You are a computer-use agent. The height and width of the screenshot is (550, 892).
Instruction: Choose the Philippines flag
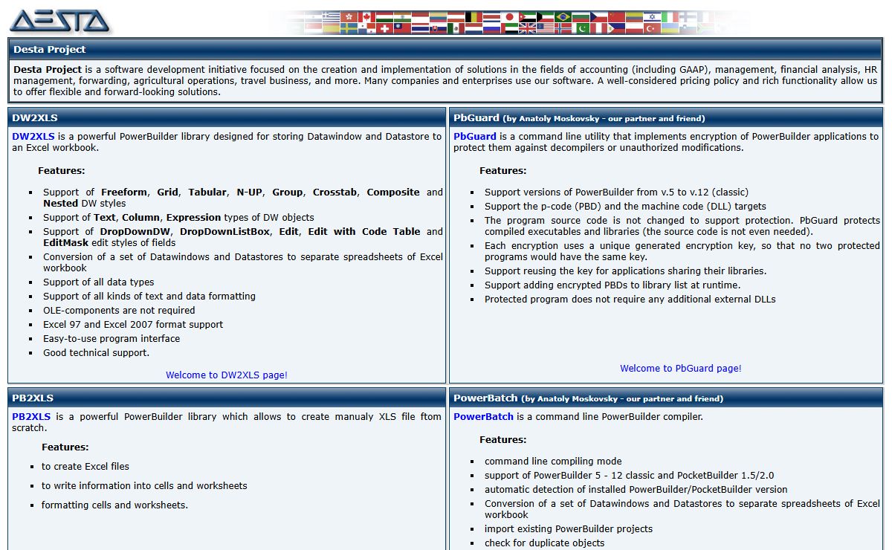pyautogui.click(x=616, y=28)
